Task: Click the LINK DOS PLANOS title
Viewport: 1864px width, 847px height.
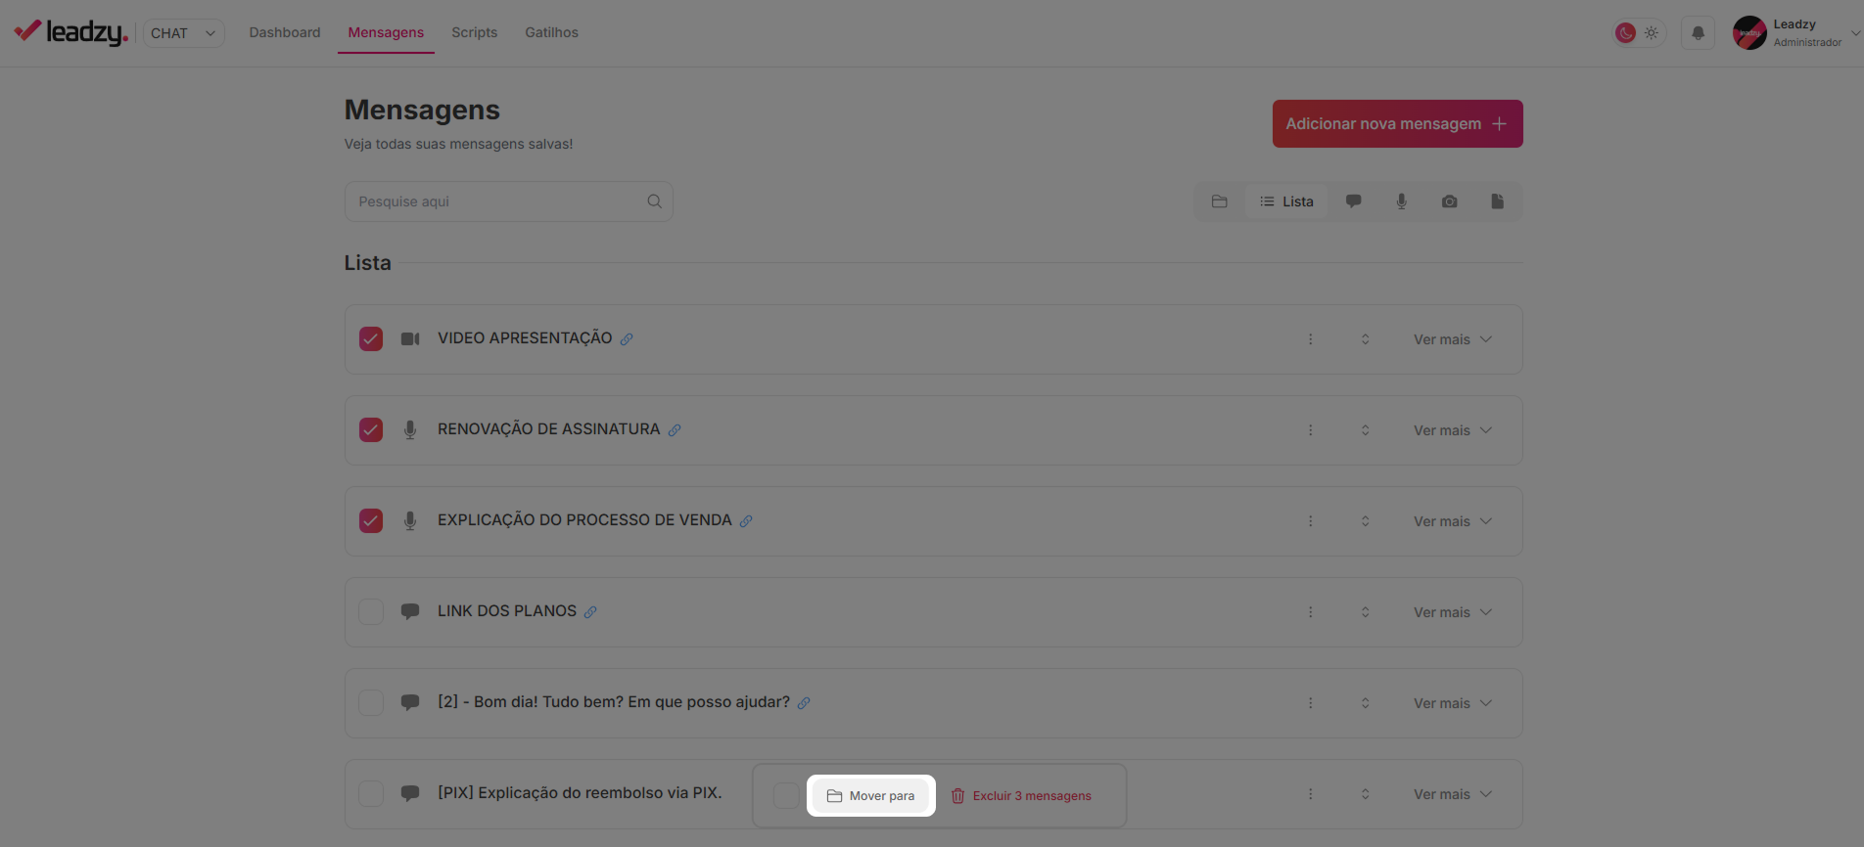Action: (507, 611)
